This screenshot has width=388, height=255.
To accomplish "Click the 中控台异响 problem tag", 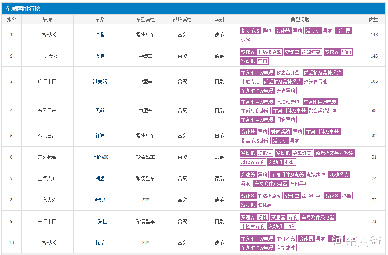I will [x=253, y=226].
